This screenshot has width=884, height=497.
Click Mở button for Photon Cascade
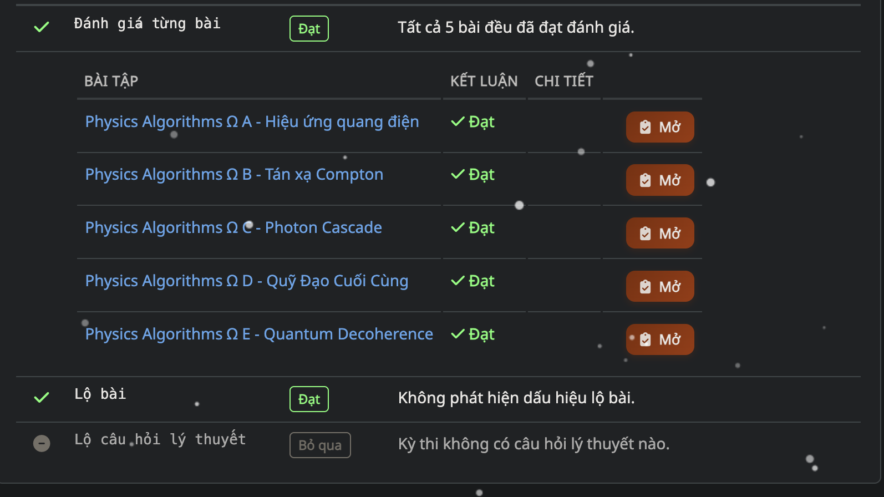[x=660, y=234]
